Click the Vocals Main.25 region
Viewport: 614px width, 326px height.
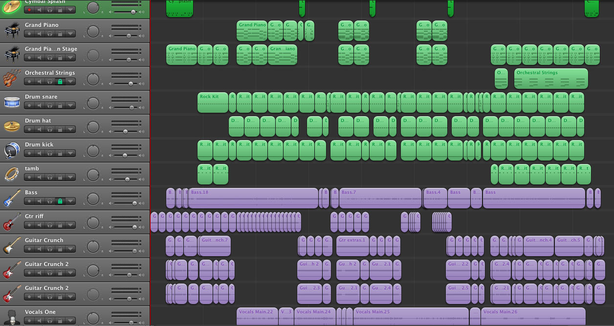pyautogui.click(x=410, y=316)
